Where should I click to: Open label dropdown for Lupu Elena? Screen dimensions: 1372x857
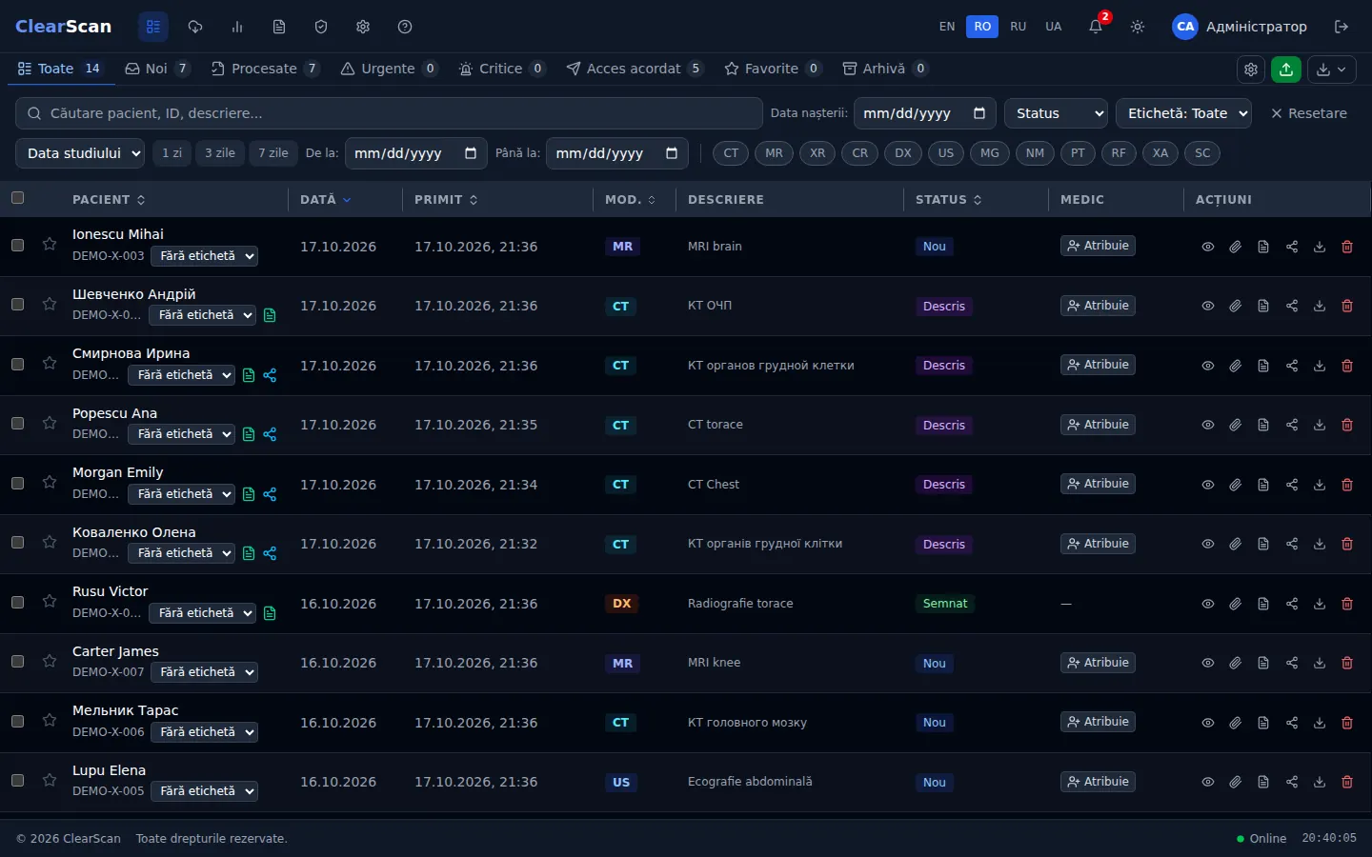click(204, 791)
